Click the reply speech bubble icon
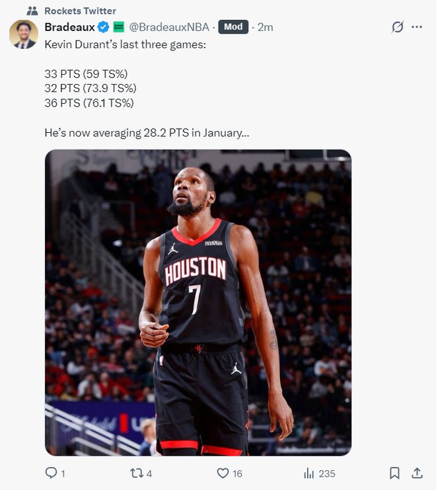 pyautogui.click(x=51, y=473)
